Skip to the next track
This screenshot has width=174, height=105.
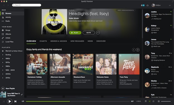[16, 101]
